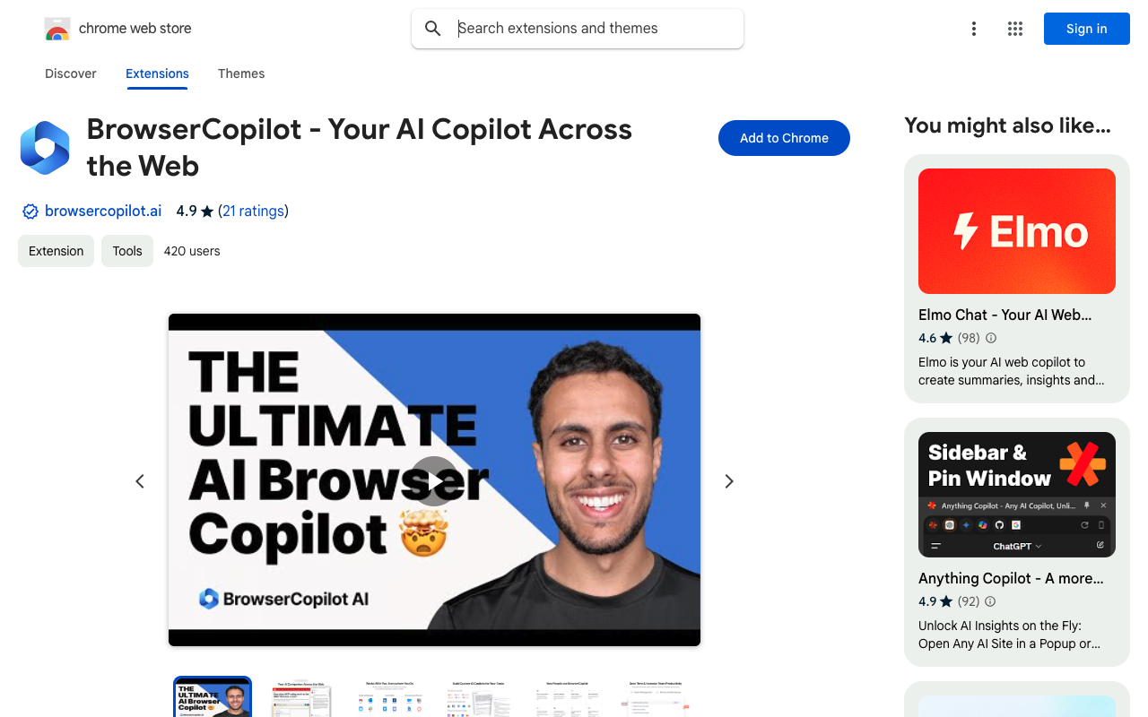The image size is (1148, 717).
Task: Switch to the Themes tab
Action: [x=241, y=73]
